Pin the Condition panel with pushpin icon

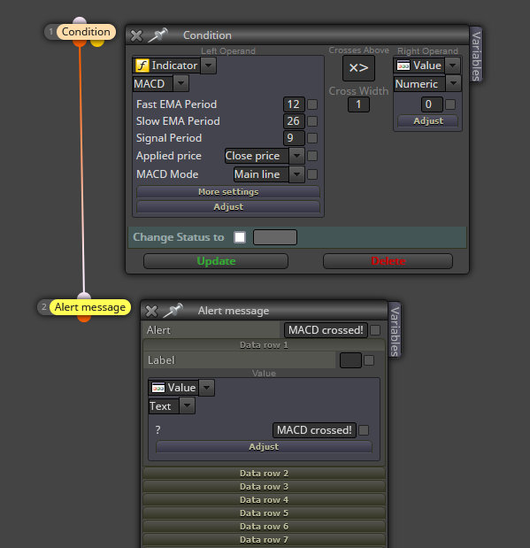pyautogui.click(x=157, y=35)
